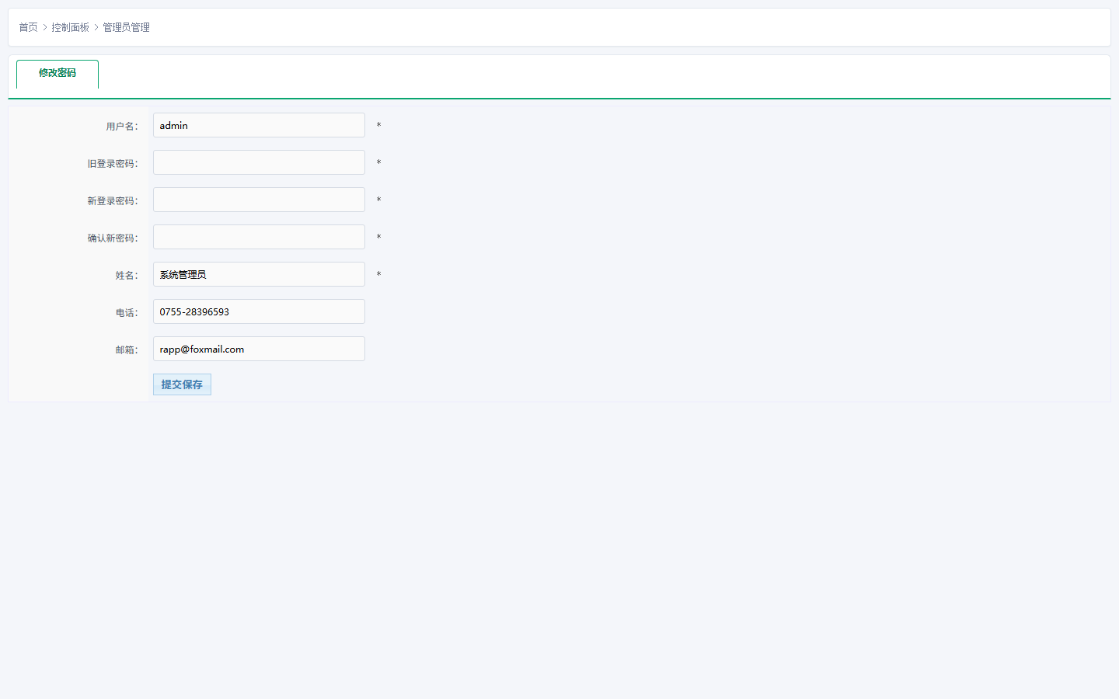Viewport: 1119px width, 699px height.
Task: Click into the 确认新密码 field
Action: (259, 237)
